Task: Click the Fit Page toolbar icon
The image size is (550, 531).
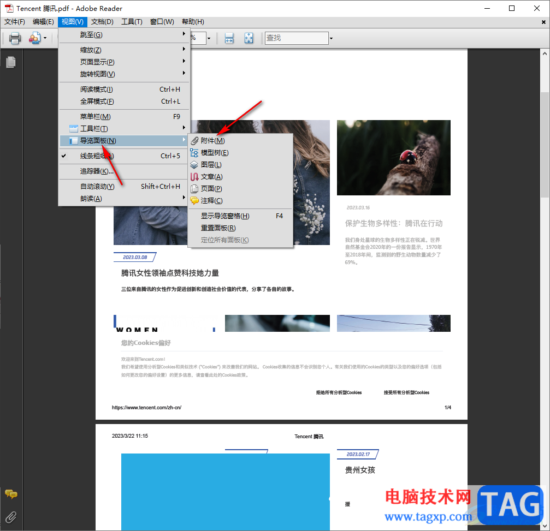Action: coord(249,38)
